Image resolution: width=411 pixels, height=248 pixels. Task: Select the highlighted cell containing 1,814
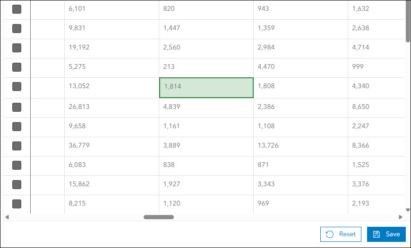[x=206, y=87]
